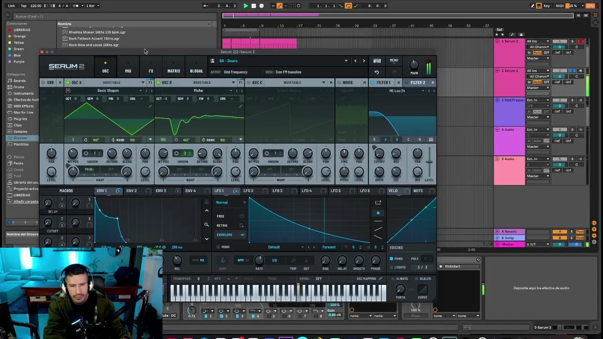Click Serum undo arrow icon

[x=376, y=73]
